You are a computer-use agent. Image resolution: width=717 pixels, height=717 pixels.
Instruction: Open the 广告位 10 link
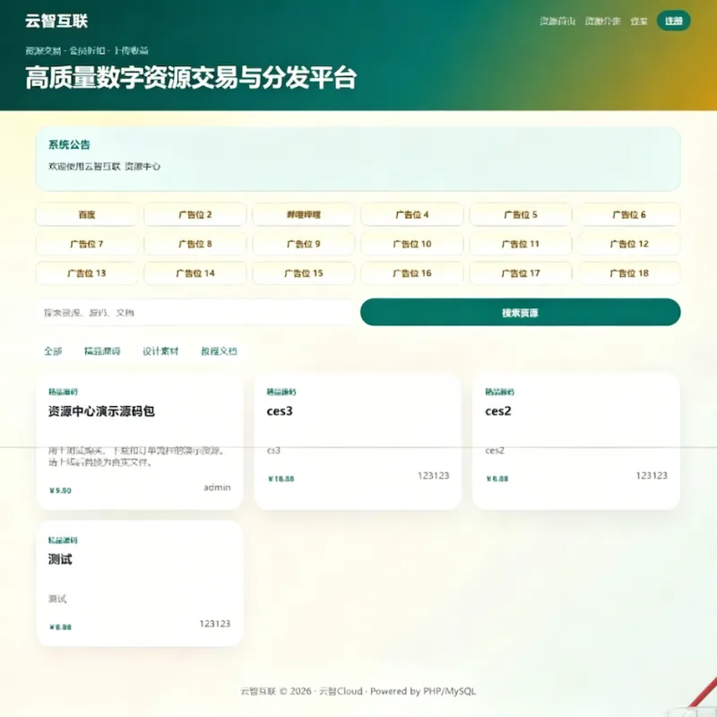[x=412, y=244]
